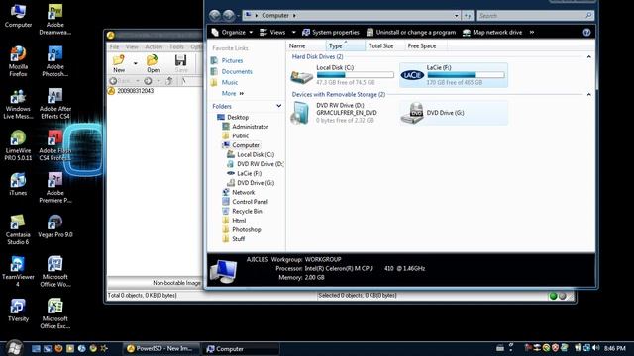Open View menu in PowerISO

[x=132, y=46]
